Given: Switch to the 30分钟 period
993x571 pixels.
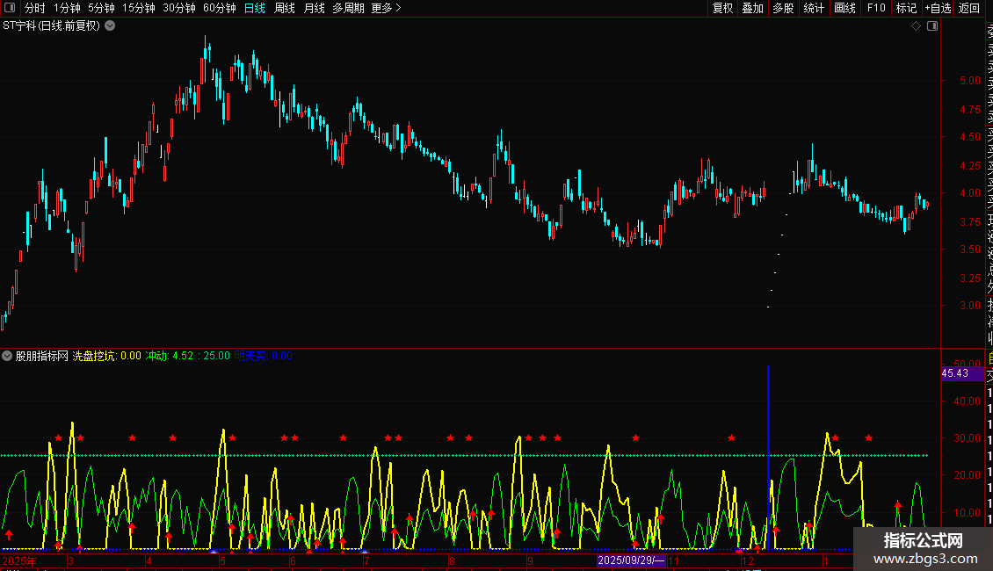Looking at the screenshot, I should coord(179,8).
